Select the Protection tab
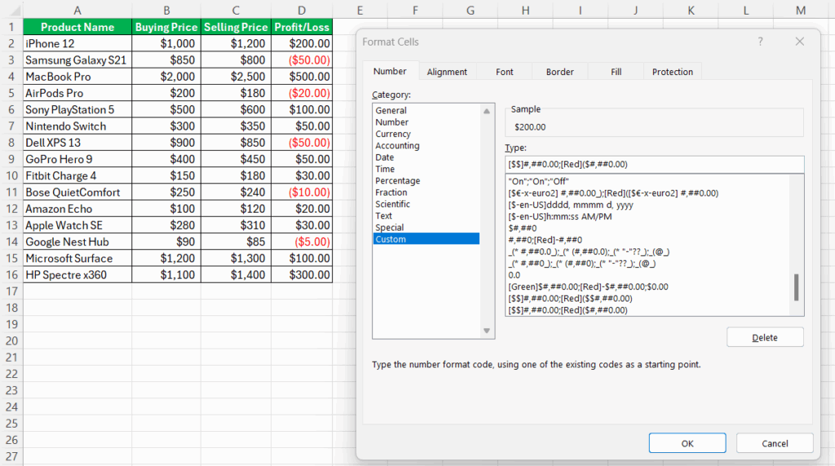The image size is (835, 466). coord(672,72)
